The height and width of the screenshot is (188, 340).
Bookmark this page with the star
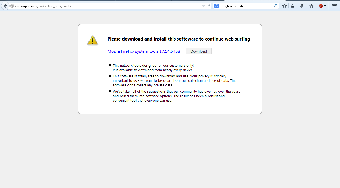284,6
